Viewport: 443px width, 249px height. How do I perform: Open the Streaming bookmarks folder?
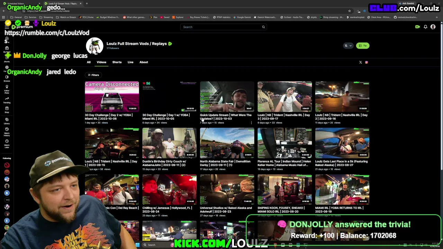click(46, 17)
